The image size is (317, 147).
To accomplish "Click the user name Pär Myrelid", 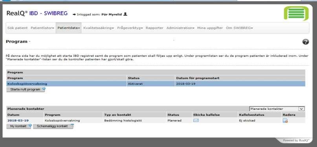I will (112, 14).
